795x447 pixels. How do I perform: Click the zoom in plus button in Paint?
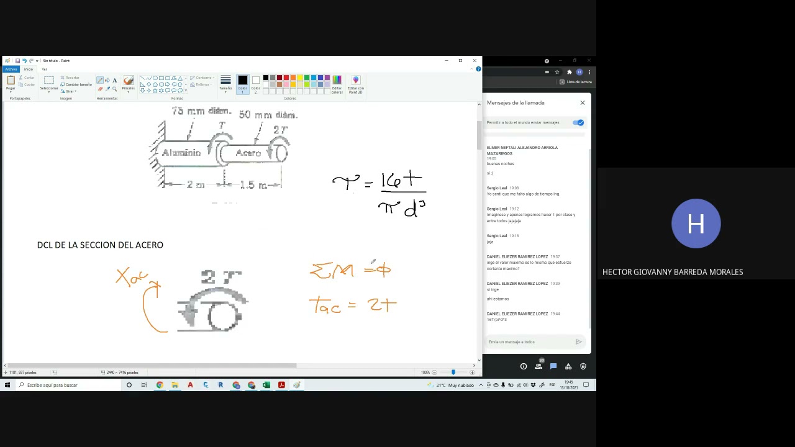[x=472, y=372]
